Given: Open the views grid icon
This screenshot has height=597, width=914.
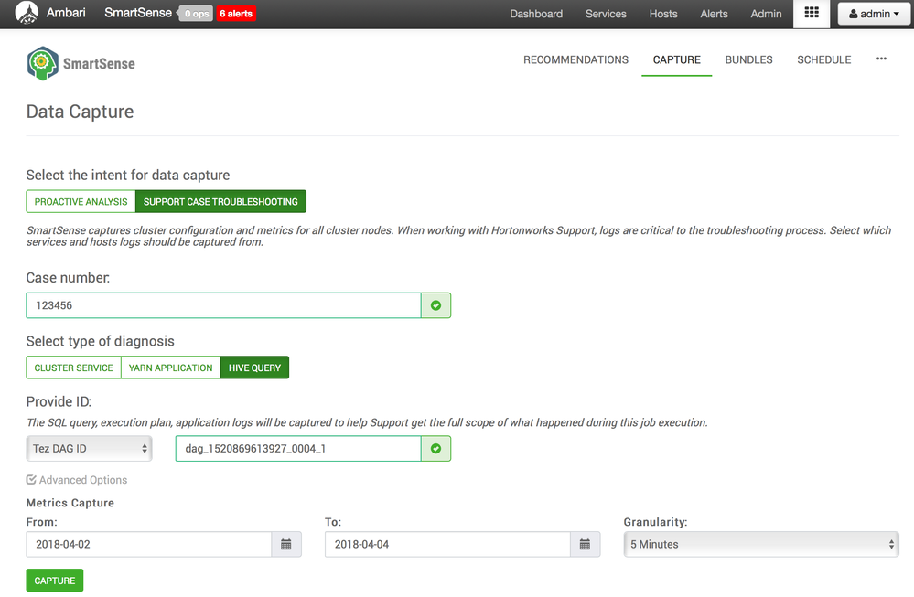Looking at the screenshot, I should pos(812,13).
